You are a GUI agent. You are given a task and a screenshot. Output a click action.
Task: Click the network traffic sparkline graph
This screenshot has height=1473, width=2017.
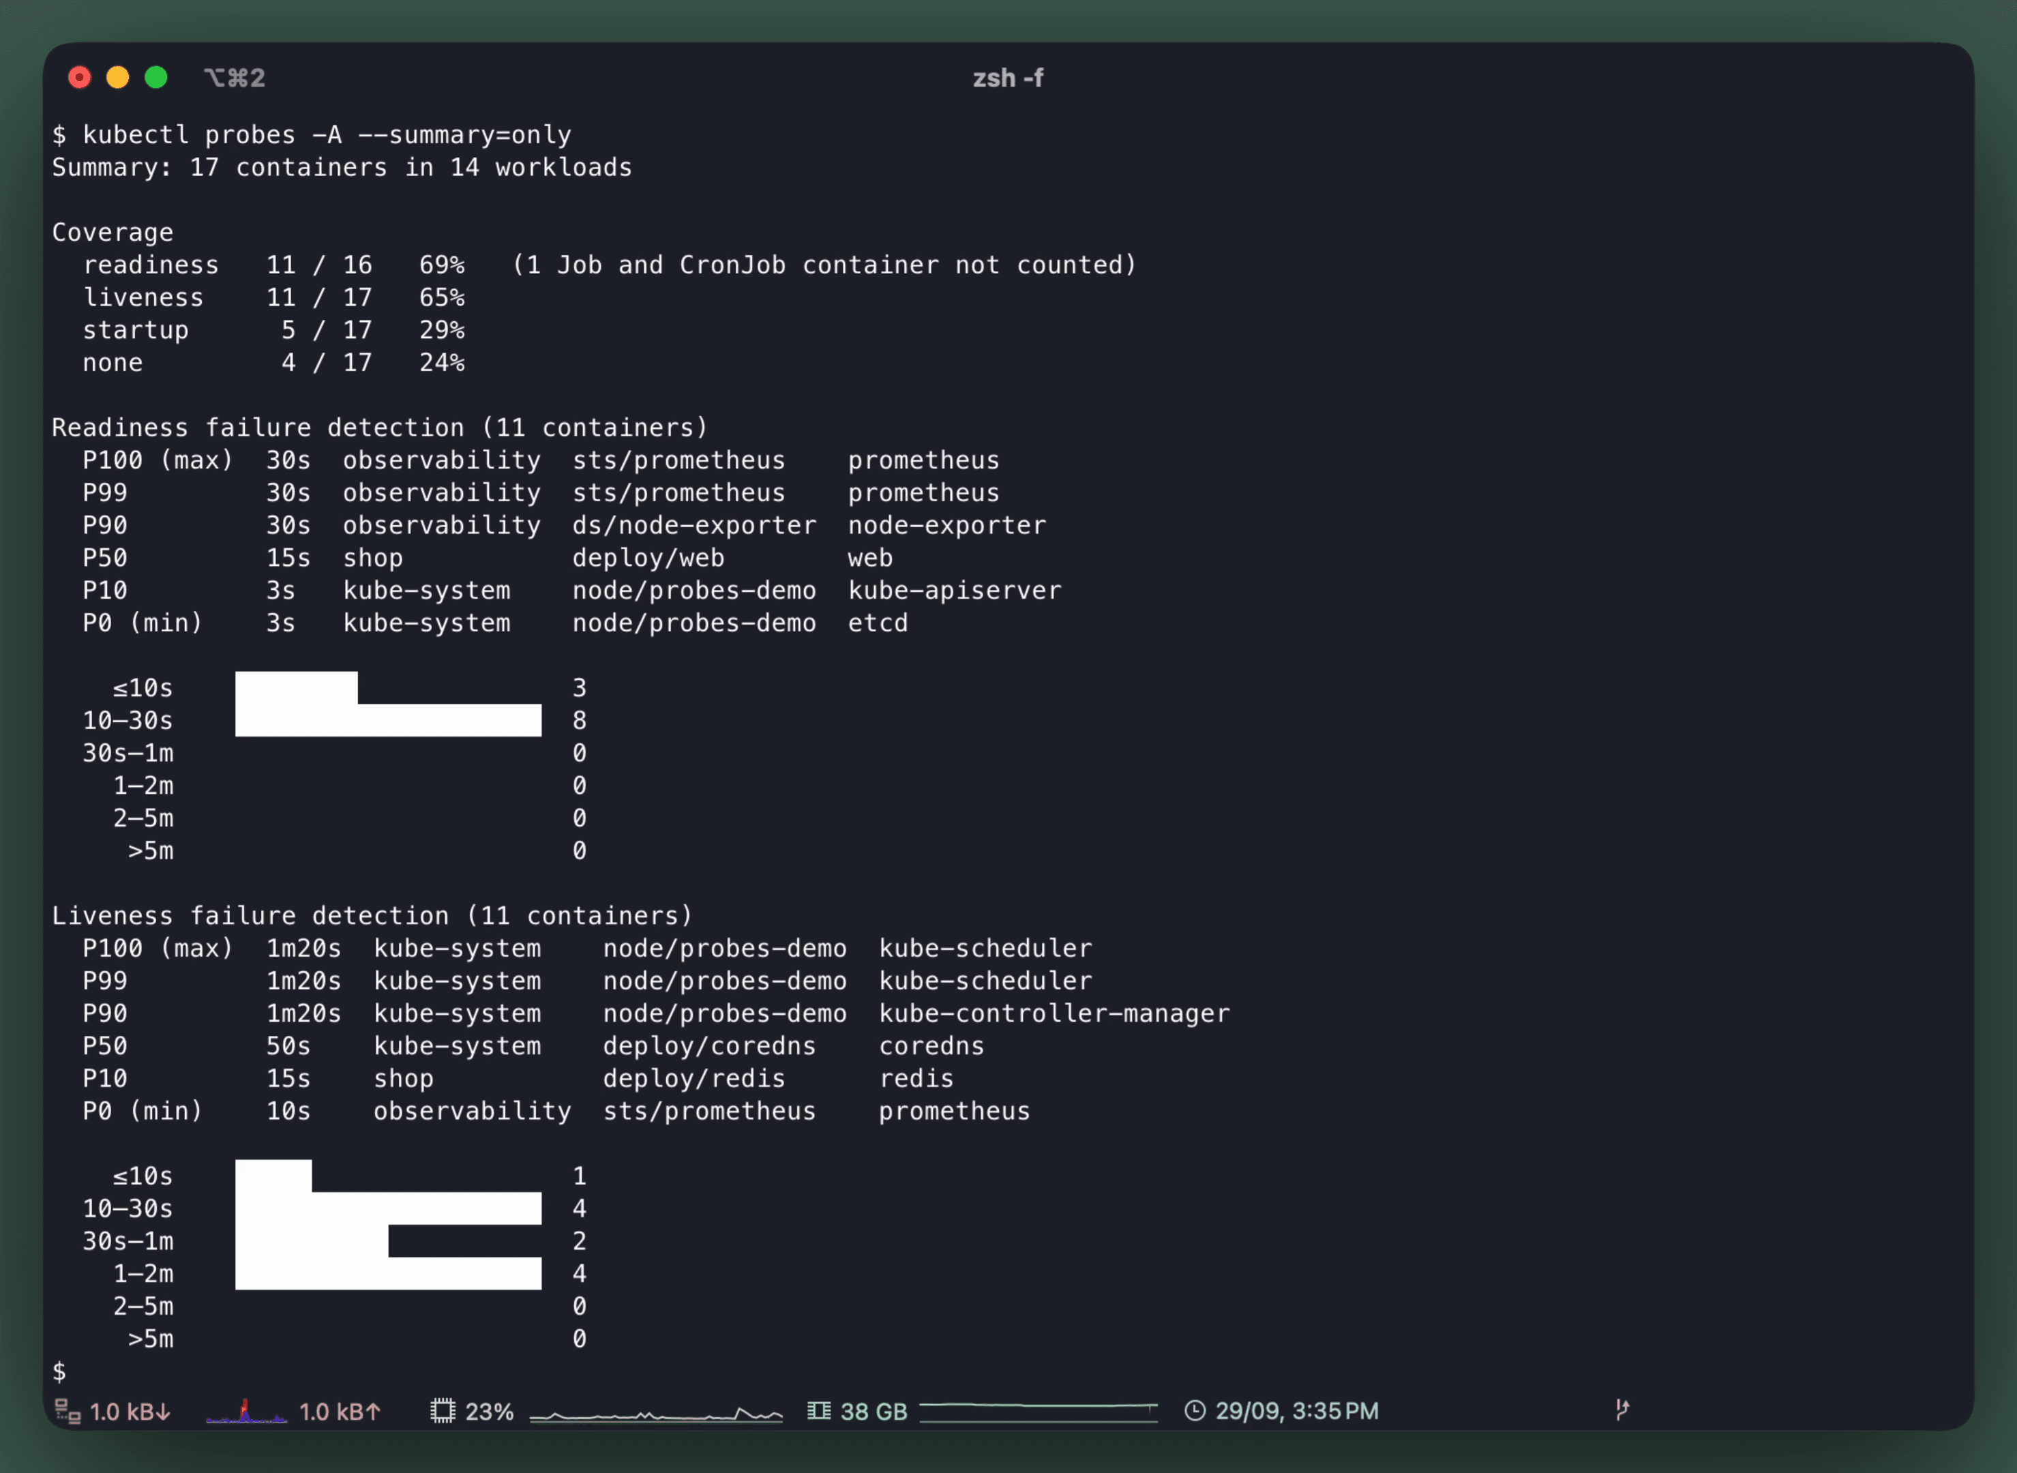pos(247,1410)
